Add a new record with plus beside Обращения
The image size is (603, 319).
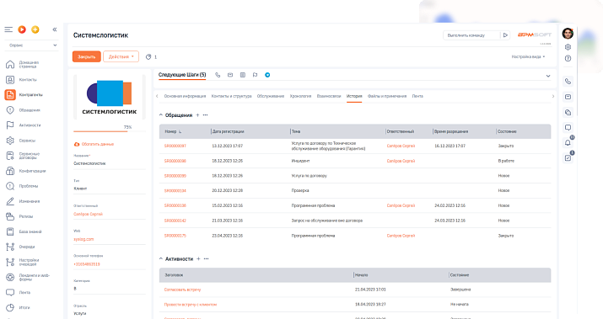[197, 115]
